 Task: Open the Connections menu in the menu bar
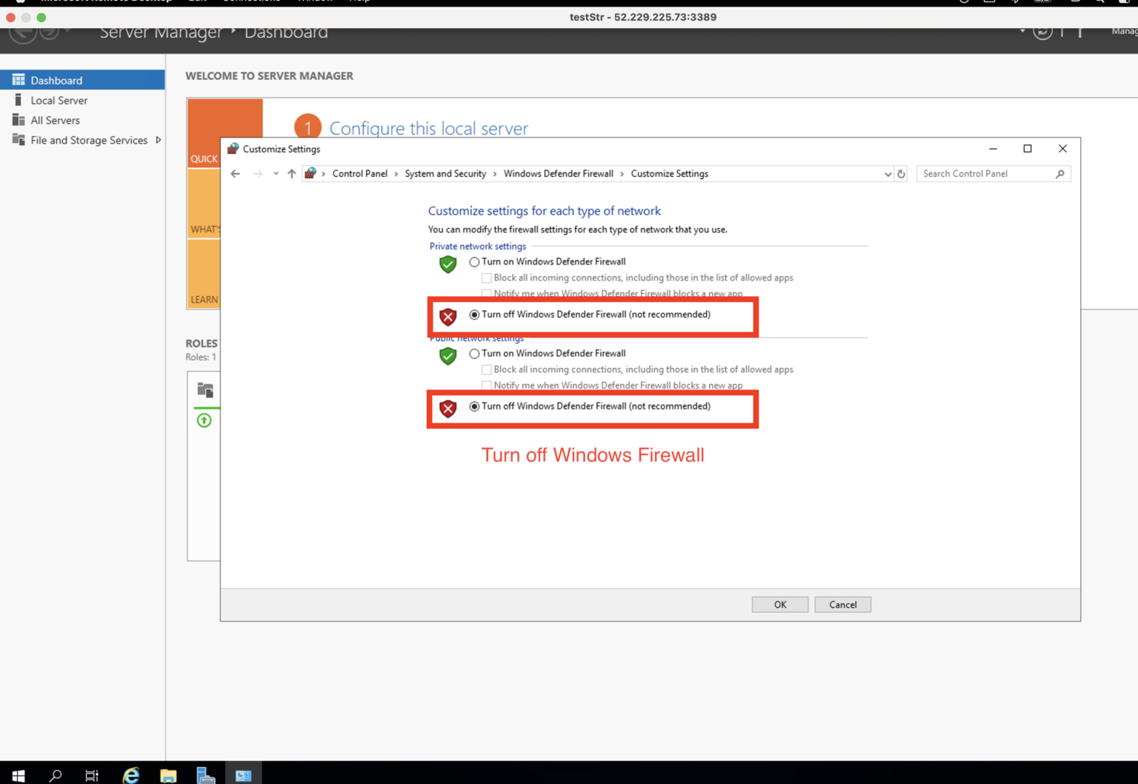250,1
